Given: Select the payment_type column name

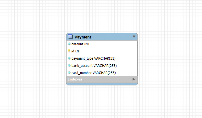Looking at the screenshot, I should [82, 58].
